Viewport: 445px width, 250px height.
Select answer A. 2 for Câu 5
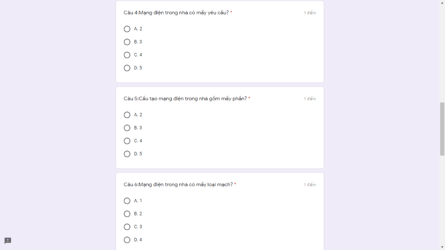point(127,115)
